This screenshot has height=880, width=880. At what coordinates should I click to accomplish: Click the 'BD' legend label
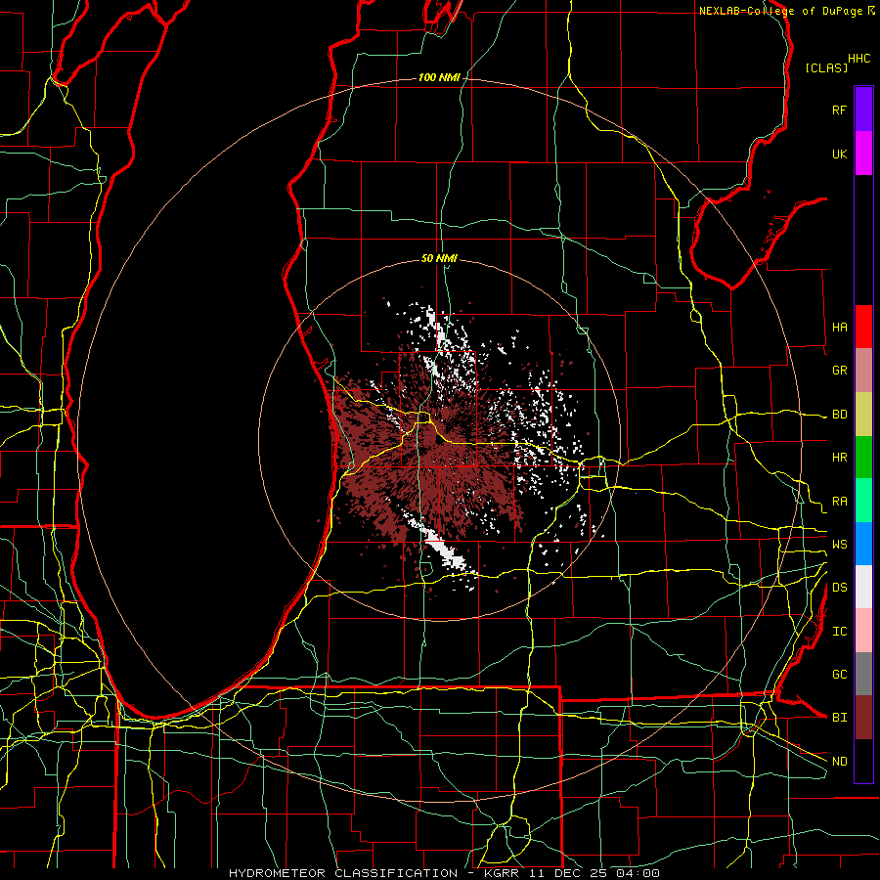point(839,415)
